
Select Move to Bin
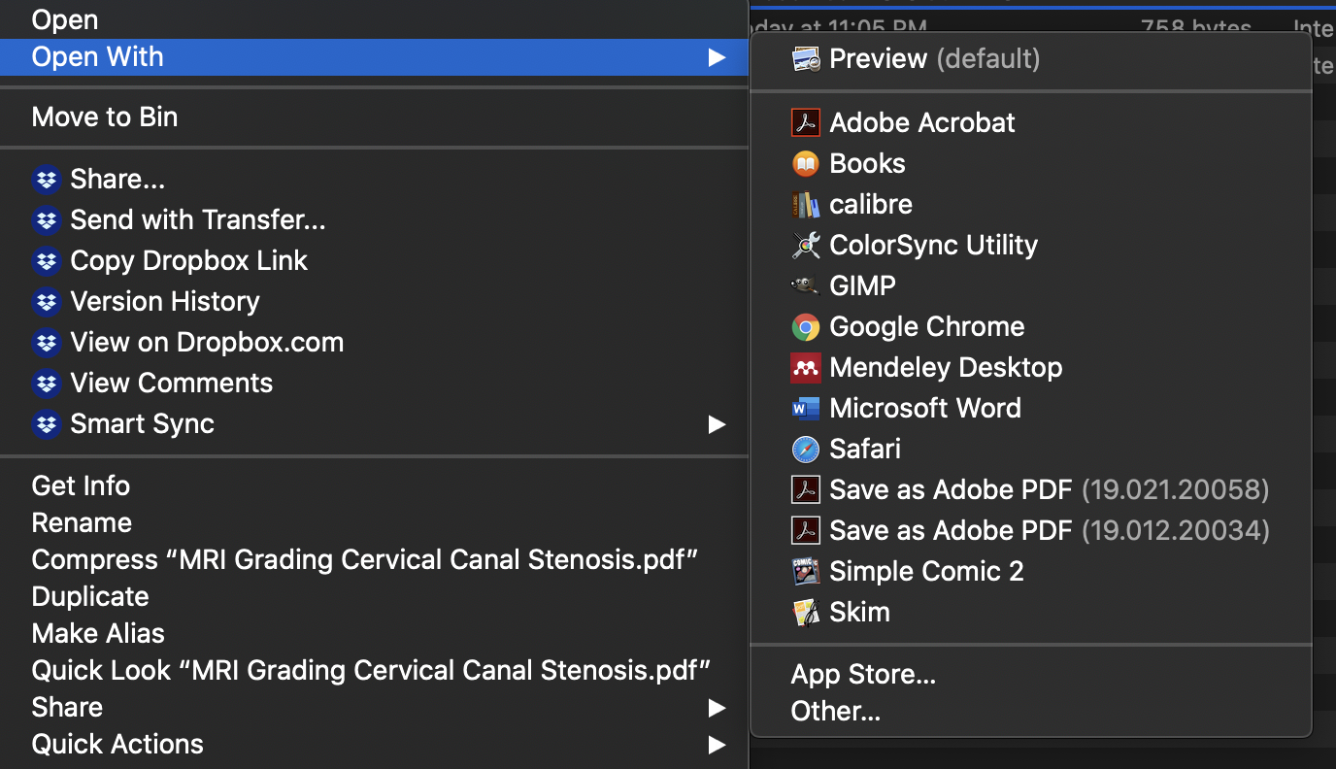coord(104,117)
